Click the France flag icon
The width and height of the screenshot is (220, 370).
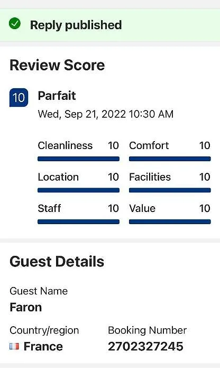pos(14,346)
